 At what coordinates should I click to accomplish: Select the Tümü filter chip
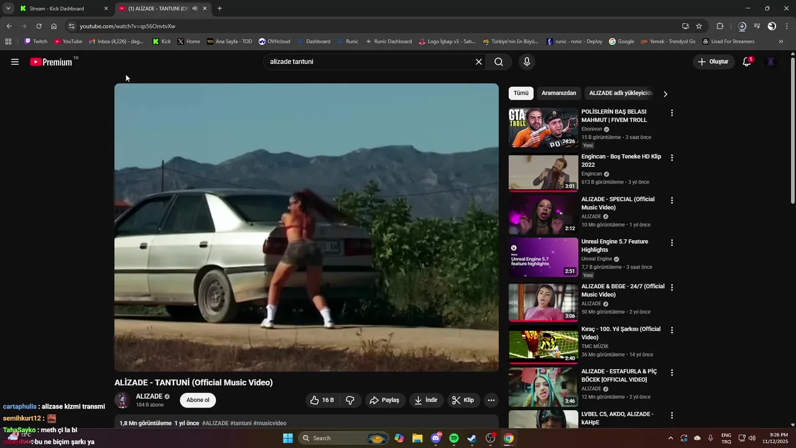[x=521, y=93]
